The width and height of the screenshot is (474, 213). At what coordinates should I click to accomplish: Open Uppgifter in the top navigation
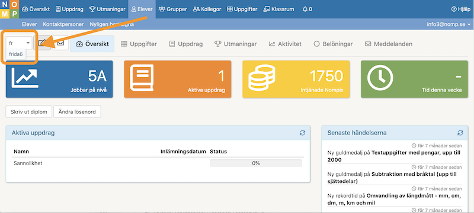(x=242, y=9)
